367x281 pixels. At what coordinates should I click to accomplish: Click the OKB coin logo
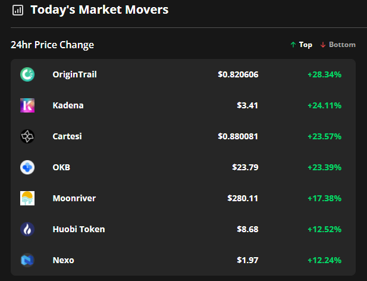point(27,167)
